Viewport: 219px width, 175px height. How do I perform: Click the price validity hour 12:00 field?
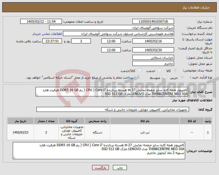pos(111,50)
